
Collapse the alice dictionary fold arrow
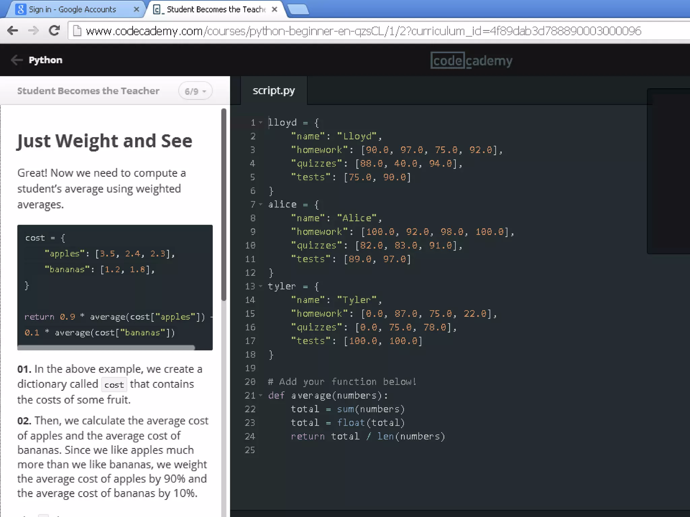[x=260, y=204]
